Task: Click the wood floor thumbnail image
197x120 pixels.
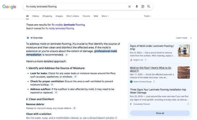Action: click(183, 72)
